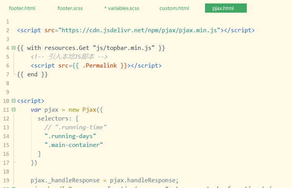Click 'new' keyword before Pjax
The height and width of the screenshot is (188, 292).
(74, 110)
